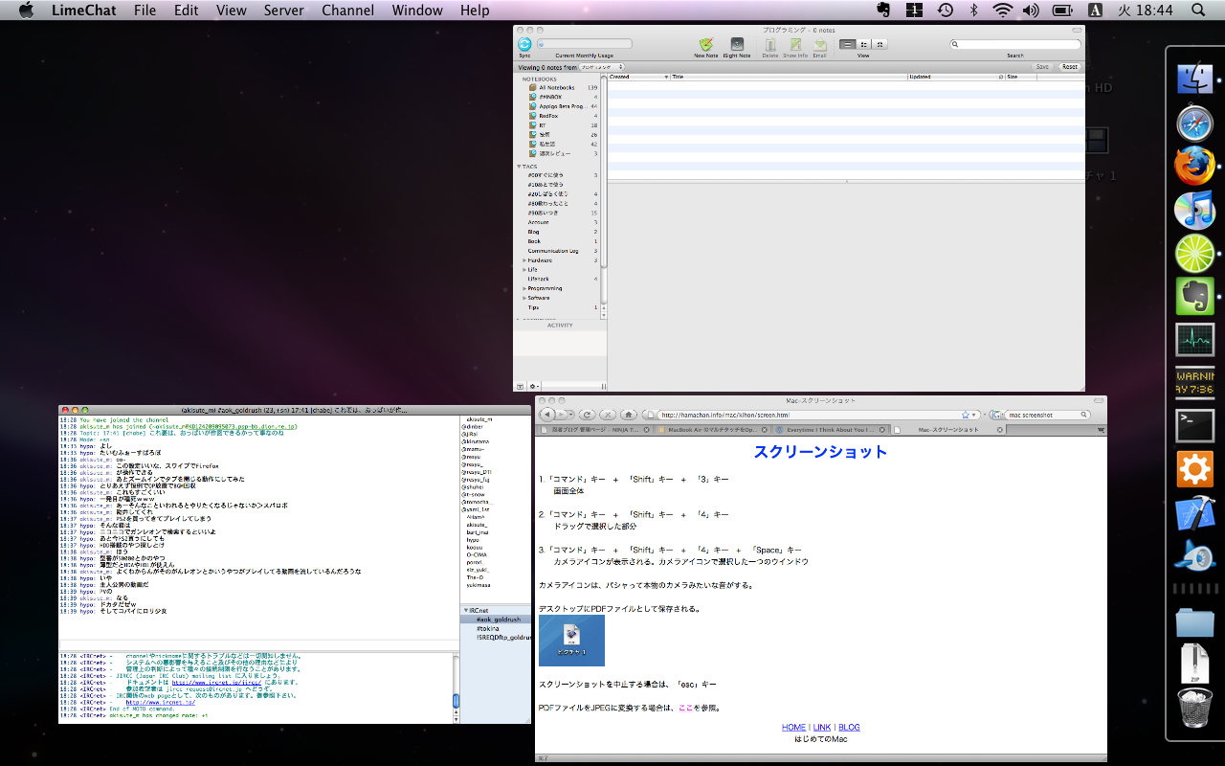Image resolution: width=1225 pixels, height=766 pixels.
Task: Open Xcode from the Dock
Action: [1194, 512]
